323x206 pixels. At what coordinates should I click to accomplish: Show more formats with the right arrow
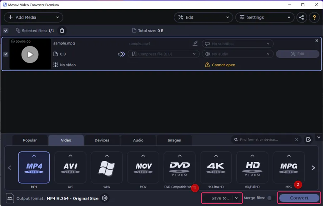coord(313,168)
